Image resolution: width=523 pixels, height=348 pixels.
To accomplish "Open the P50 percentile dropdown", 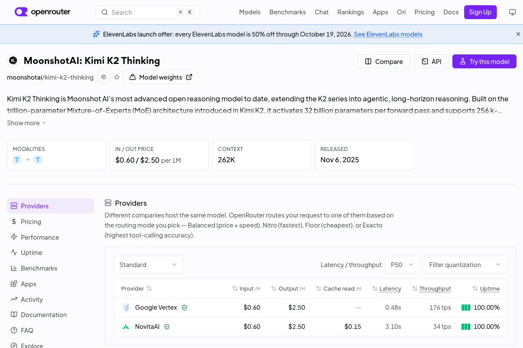I will pyautogui.click(x=403, y=264).
